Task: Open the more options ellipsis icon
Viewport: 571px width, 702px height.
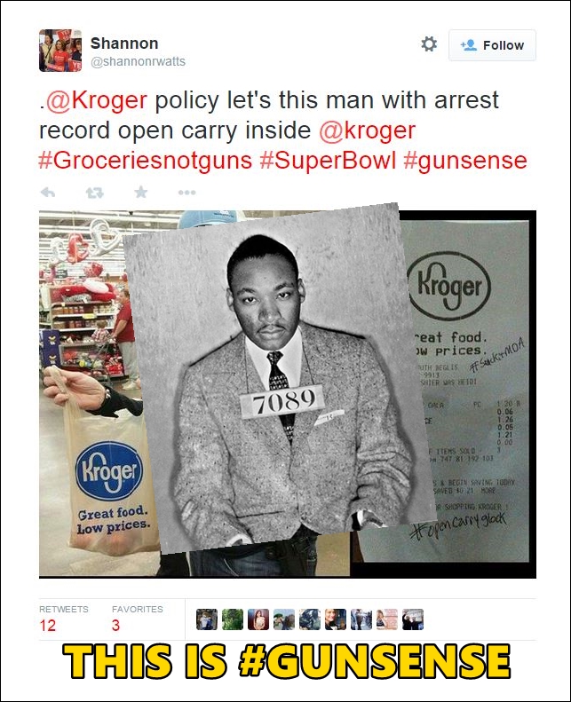Action: [186, 193]
